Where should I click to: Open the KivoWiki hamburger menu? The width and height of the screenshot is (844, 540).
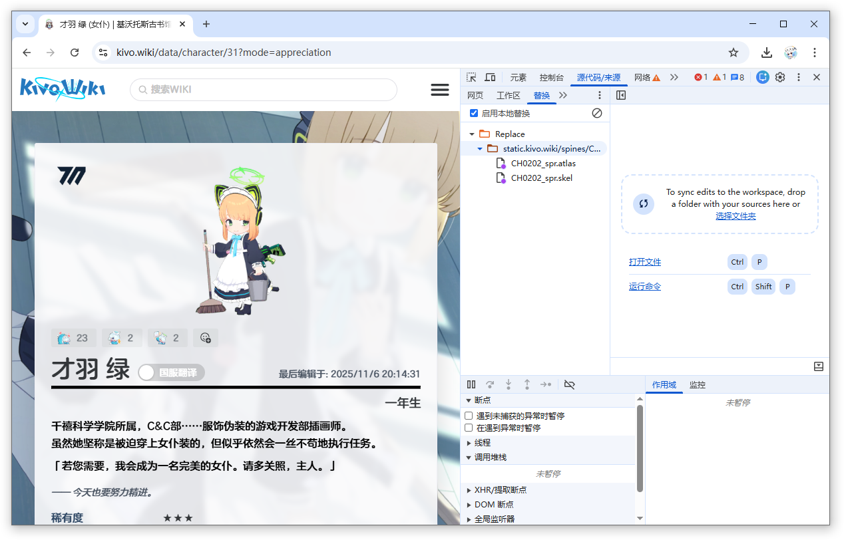pos(440,90)
